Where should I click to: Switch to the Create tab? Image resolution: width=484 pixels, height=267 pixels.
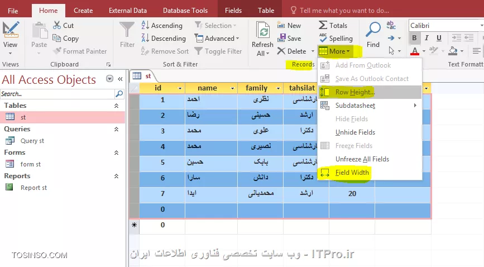pyautogui.click(x=83, y=11)
